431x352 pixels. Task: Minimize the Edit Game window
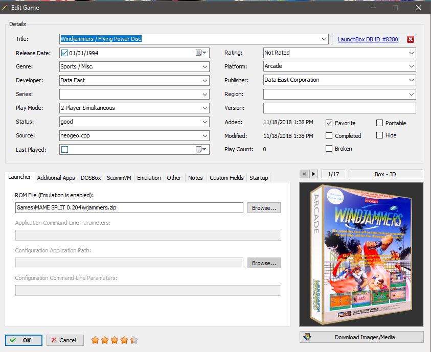coord(372,8)
